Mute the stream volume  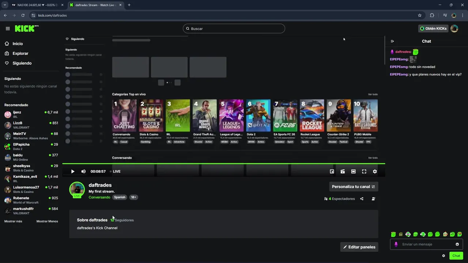click(83, 171)
